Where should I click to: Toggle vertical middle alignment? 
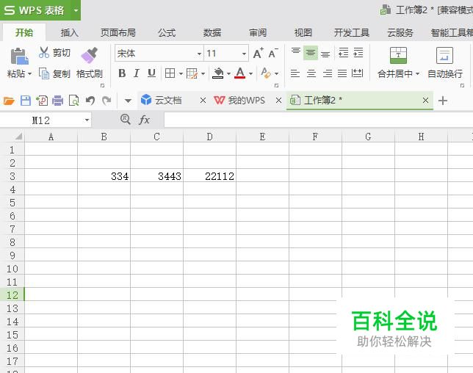(x=311, y=53)
